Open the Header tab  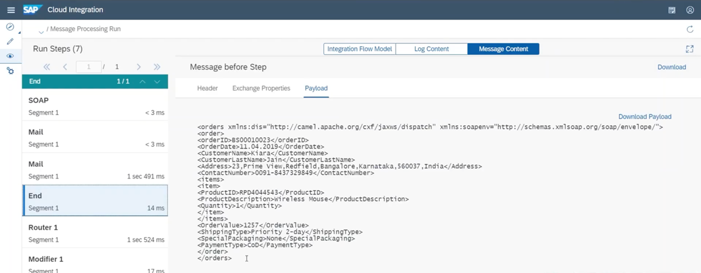207,88
